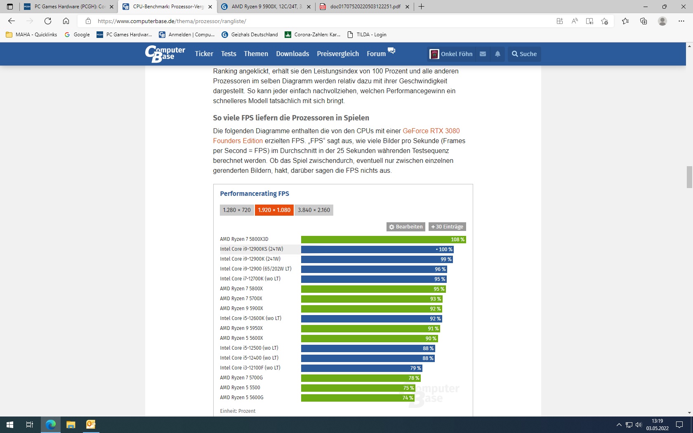The image size is (693, 433).
Task: Go to the browser Home page
Action: 66,21
